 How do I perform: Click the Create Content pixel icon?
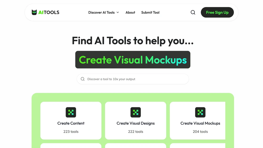pos(71,112)
